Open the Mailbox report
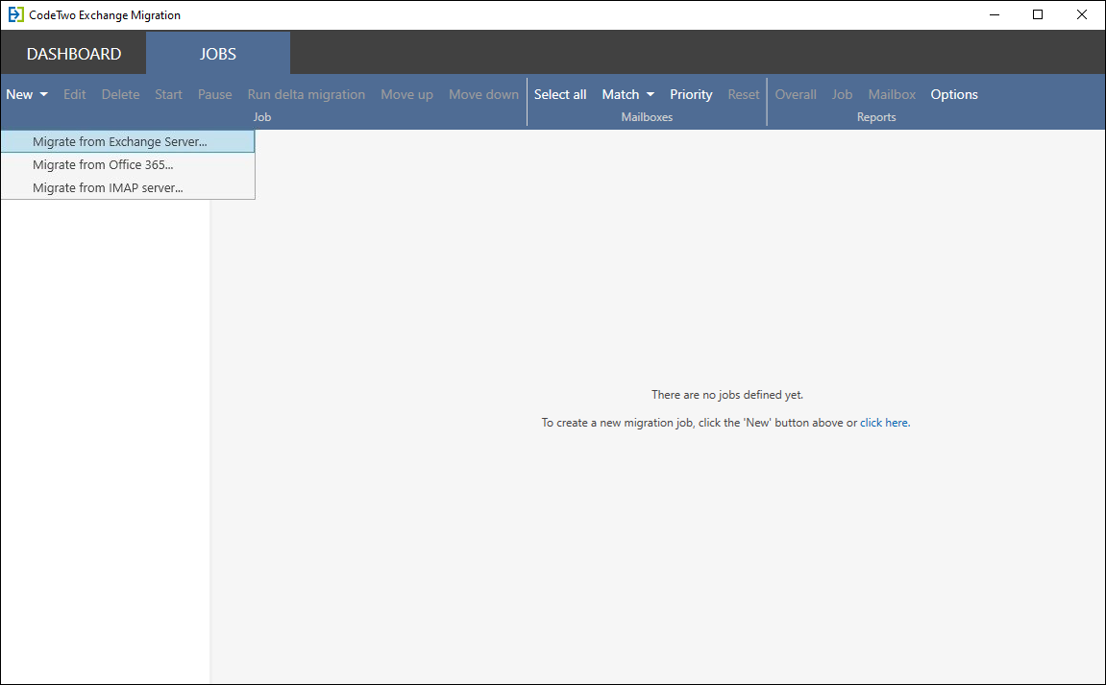Image resolution: width=1106 pixels, height=685 pixels. [x=893, y=94]
